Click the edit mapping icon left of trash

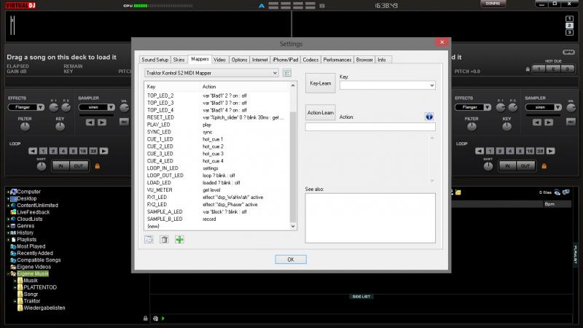pyautogui.click(x=149, y=240)
